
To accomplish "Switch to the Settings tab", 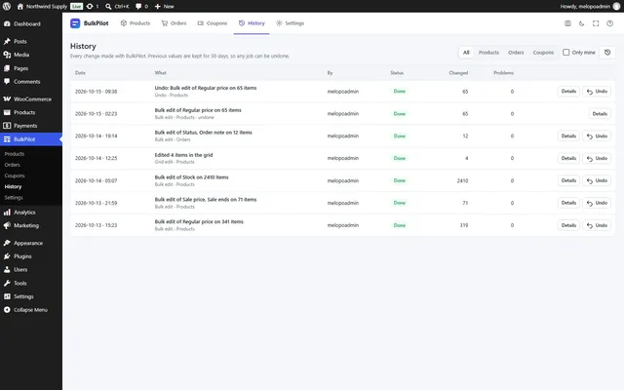I will pos(291,23).
